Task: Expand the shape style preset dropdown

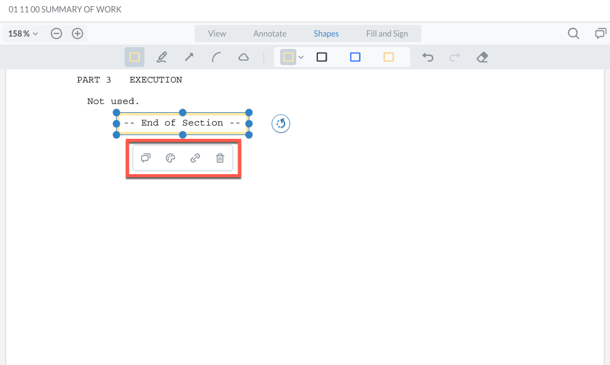Action: point(301,57)
